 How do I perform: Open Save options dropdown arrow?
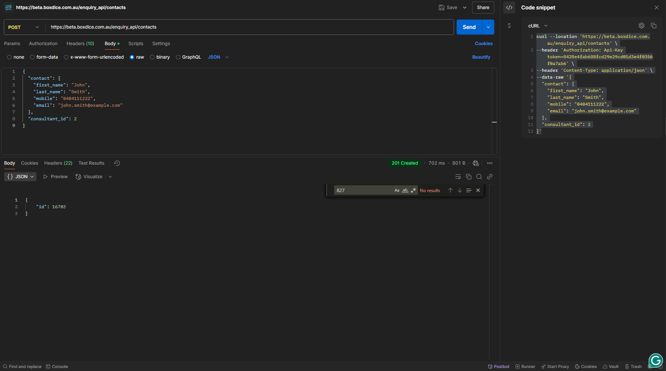click(465, 8)
